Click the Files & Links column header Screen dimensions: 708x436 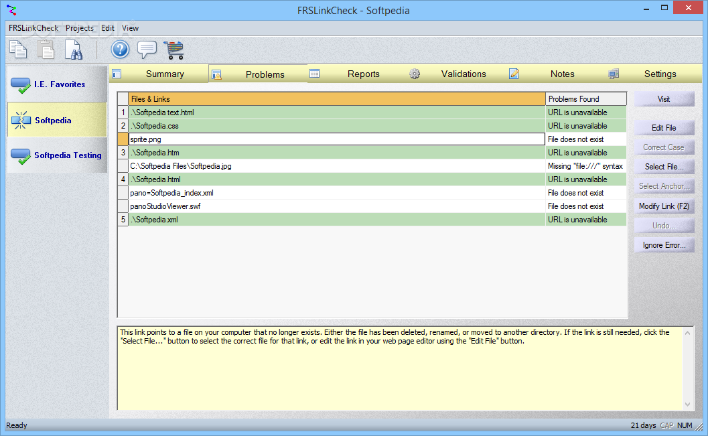(337, 99)
